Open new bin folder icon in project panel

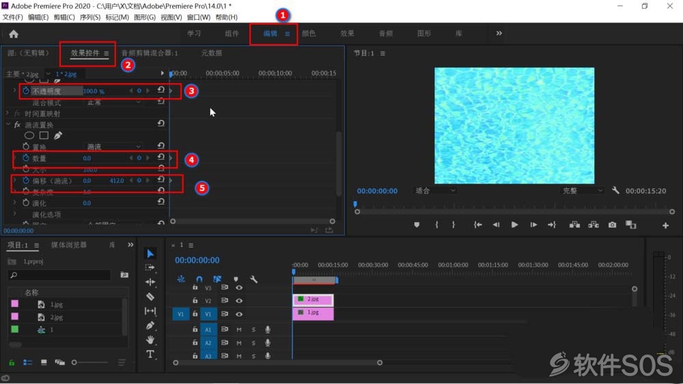124,274
